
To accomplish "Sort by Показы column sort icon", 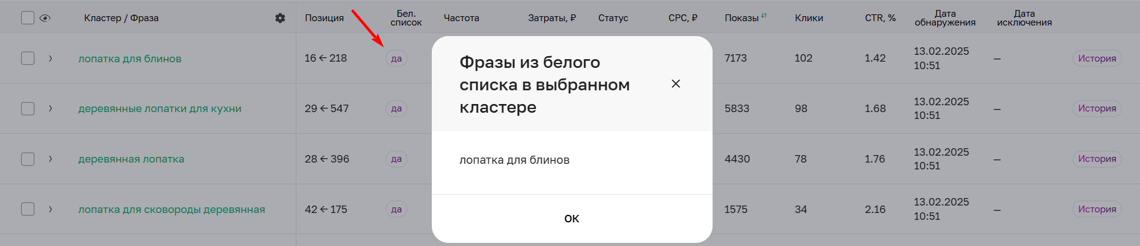I will pos(764,16).
